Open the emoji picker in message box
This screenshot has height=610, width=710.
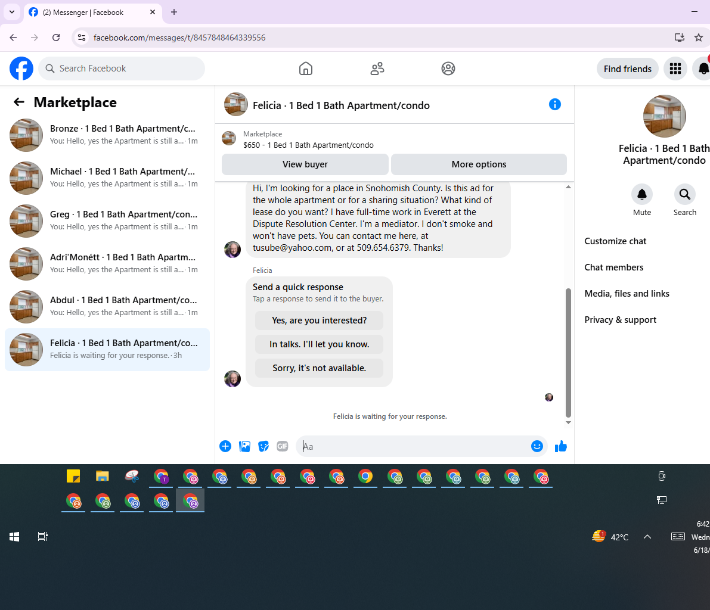(537, 447)
